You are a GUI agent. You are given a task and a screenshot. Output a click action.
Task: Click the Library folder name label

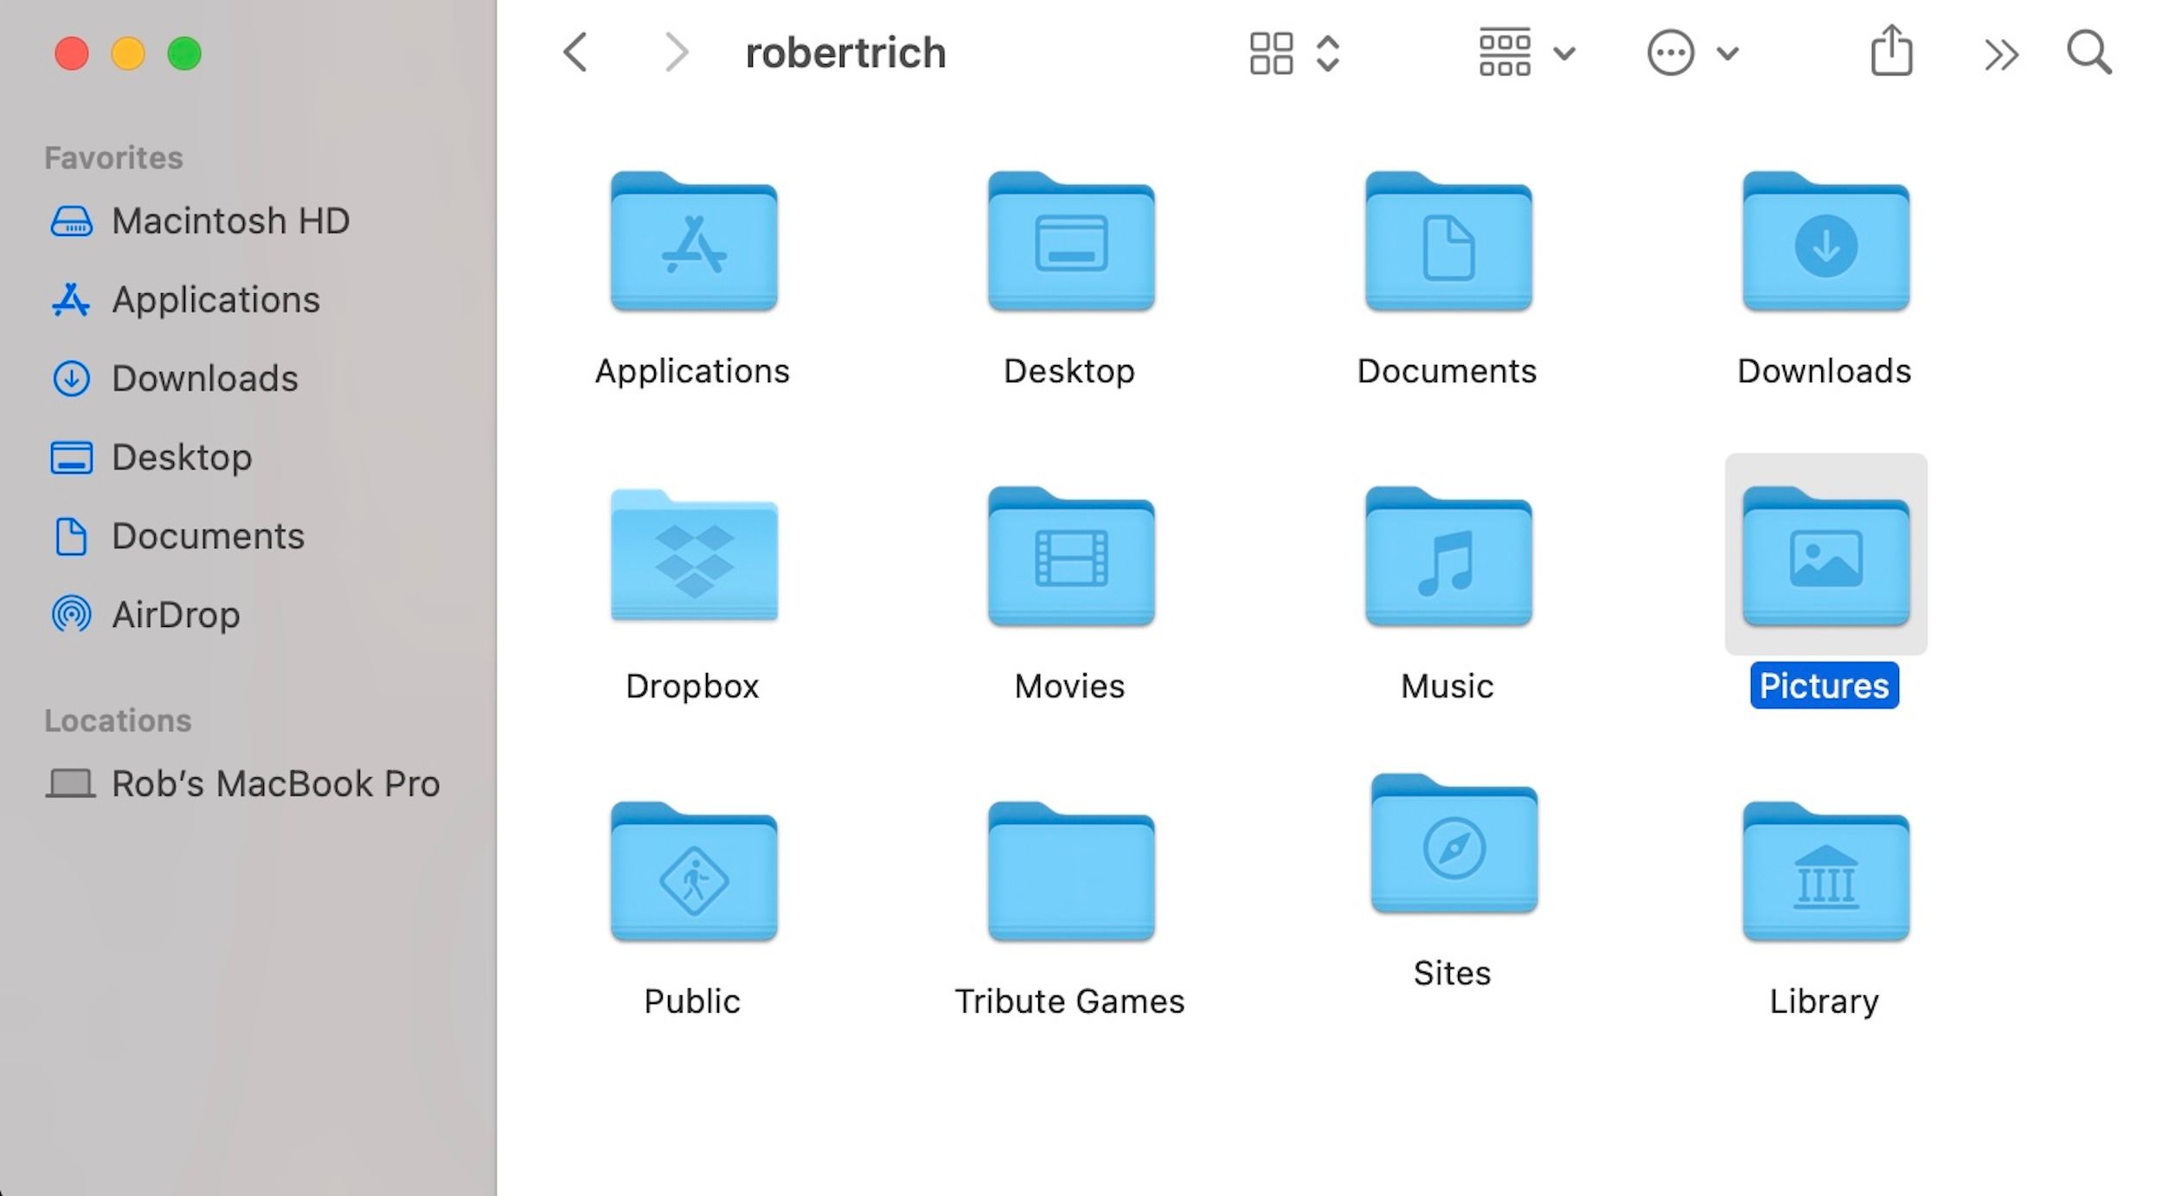[1824, 1001]
